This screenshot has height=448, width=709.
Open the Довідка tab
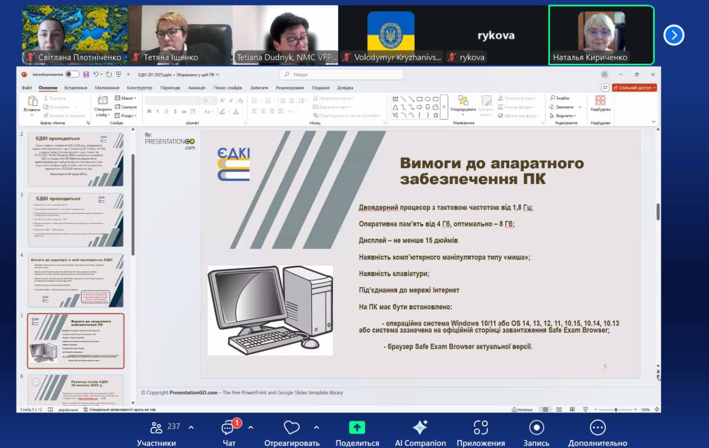345,88
